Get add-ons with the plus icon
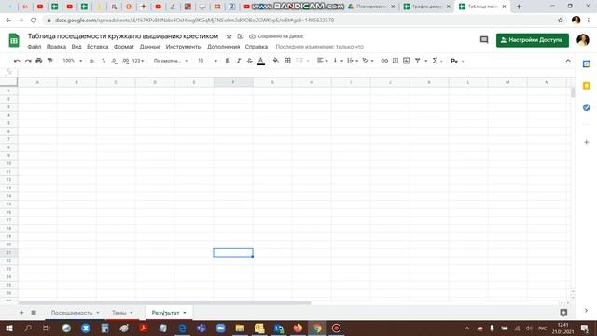This screenshot has height=336, width=597. (x=587, y=142)
